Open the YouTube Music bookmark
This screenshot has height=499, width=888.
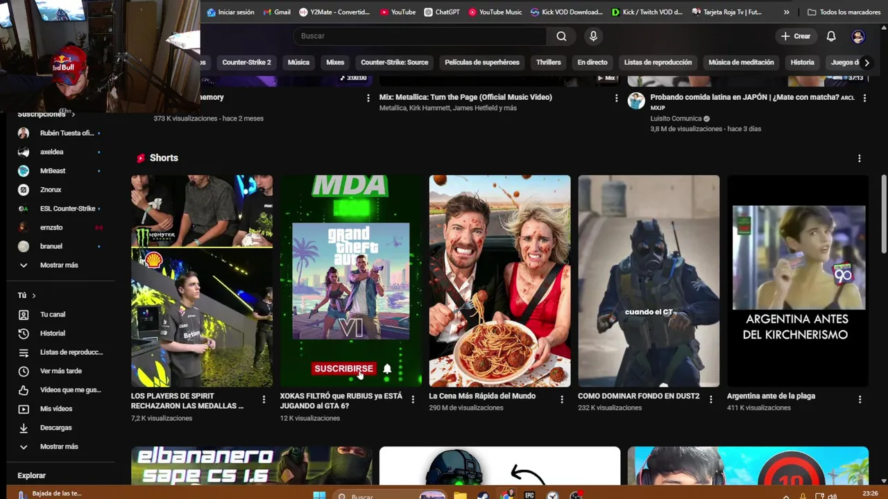[495, 12]
